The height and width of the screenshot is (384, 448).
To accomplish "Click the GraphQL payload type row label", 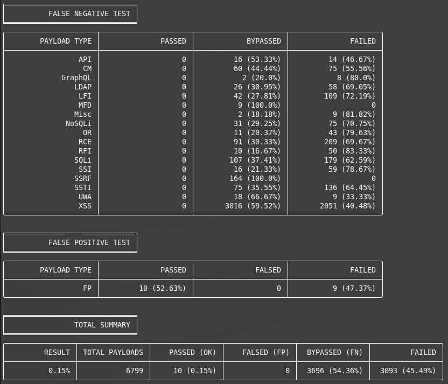I will 76,78.
